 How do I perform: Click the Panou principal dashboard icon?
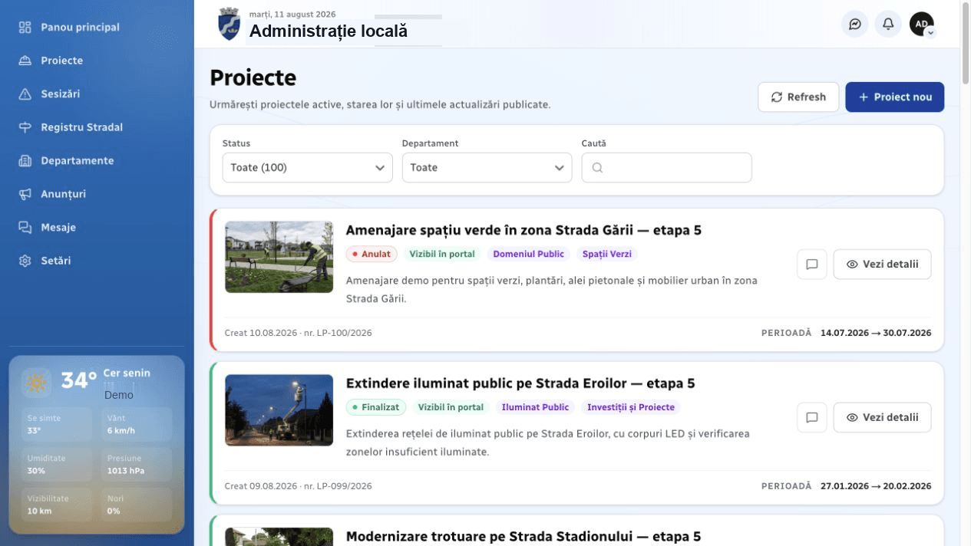point(25,27)
